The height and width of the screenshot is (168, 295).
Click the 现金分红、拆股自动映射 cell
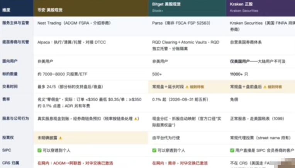(186, 122)
